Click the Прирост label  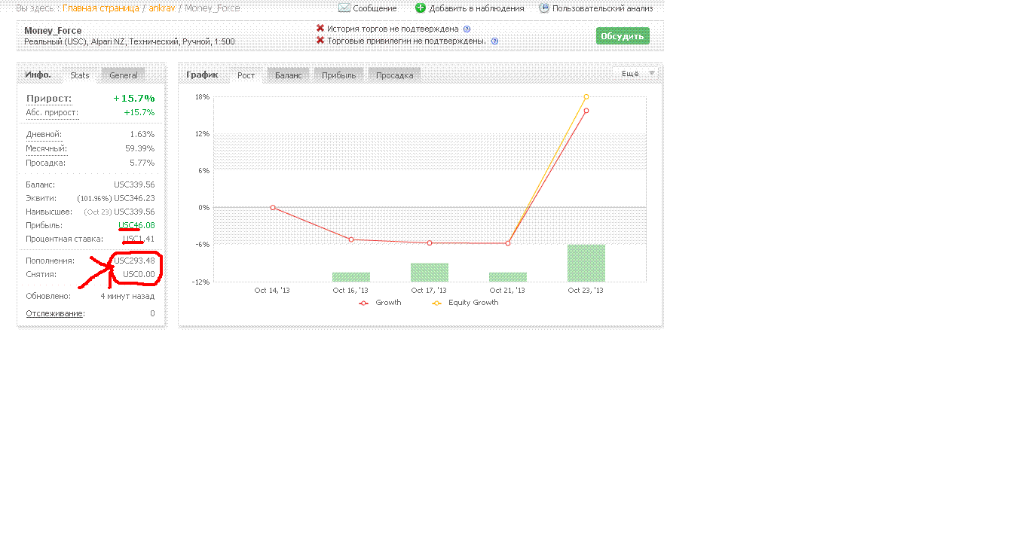pyautogui.click(x=49, y=98)
